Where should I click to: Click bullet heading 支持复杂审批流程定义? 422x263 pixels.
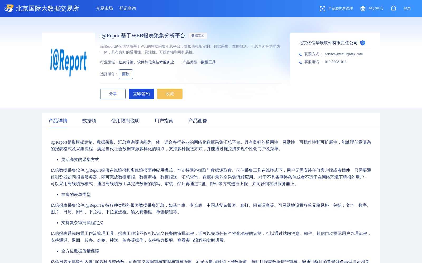click(82, 223)
